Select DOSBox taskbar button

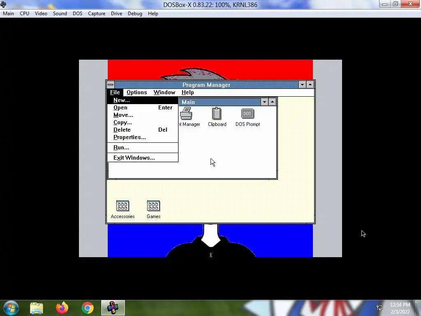(113, 308)
